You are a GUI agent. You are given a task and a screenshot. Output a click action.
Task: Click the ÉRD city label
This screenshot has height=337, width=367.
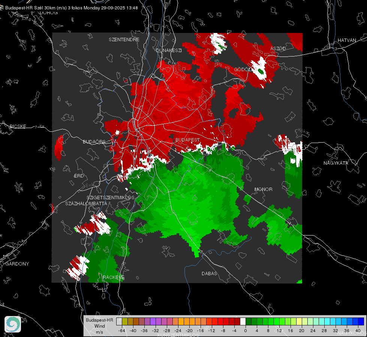point(79,176)
